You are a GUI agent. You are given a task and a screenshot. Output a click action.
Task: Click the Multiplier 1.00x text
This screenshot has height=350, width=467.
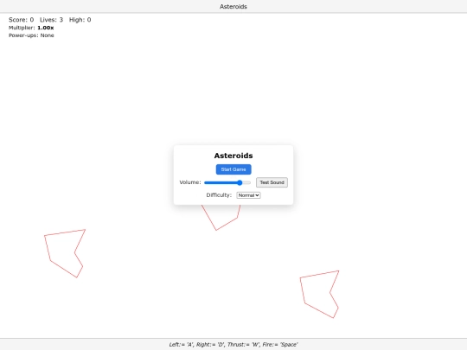(x=31, y=28)
